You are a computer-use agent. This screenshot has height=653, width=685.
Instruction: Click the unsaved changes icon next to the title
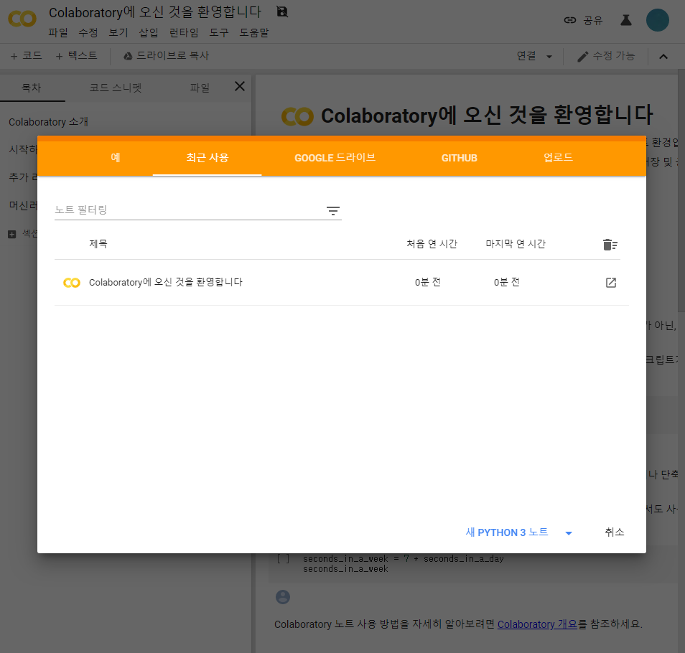(282, 11)
